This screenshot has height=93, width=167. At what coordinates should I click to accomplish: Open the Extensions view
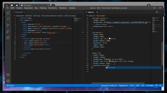click(x=8, y=37)
